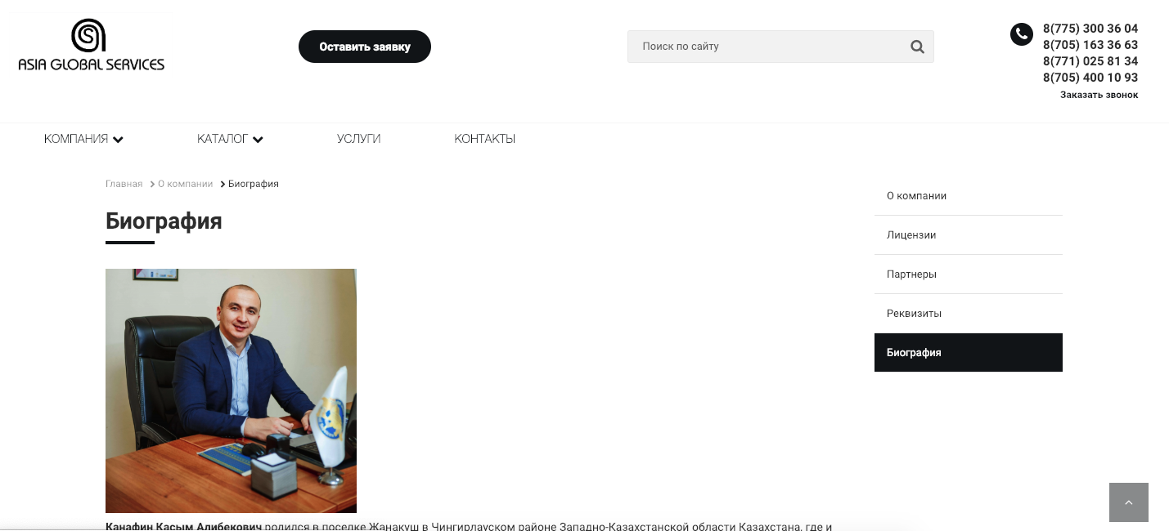Viewport: 1169px width, 531px height.
Task: Click the Оставить заявку button
Action: coord(365,47)
